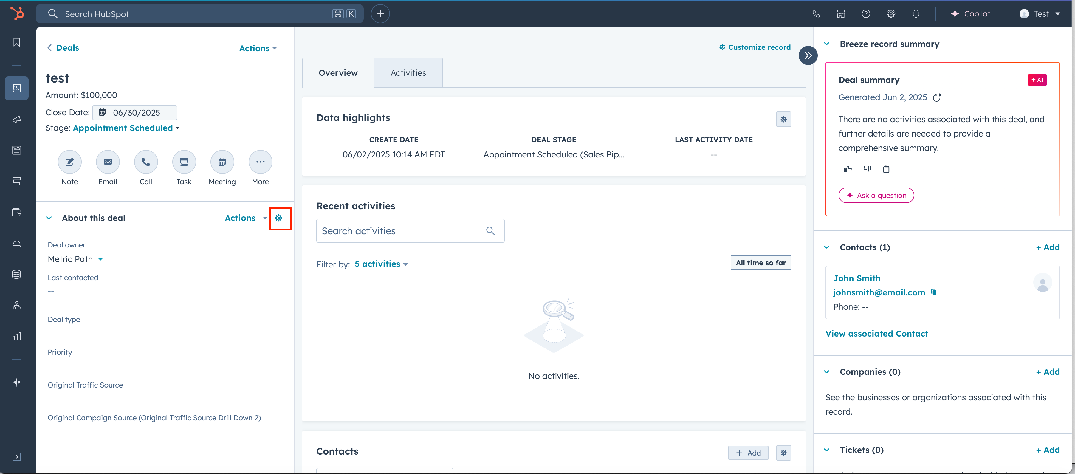Click the Search activities field

click(410, 231)
